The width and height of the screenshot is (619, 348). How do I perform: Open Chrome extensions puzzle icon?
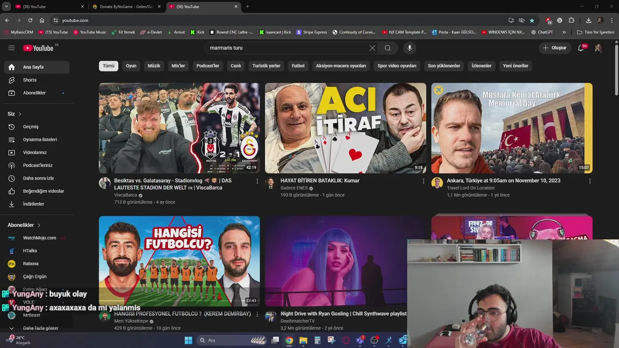coord(571,20)
